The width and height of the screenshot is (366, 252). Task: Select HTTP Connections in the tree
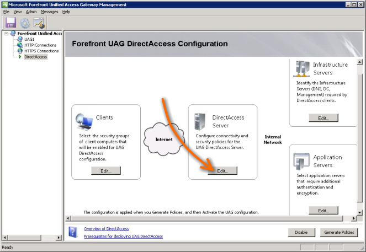click(x=40, y=45)
